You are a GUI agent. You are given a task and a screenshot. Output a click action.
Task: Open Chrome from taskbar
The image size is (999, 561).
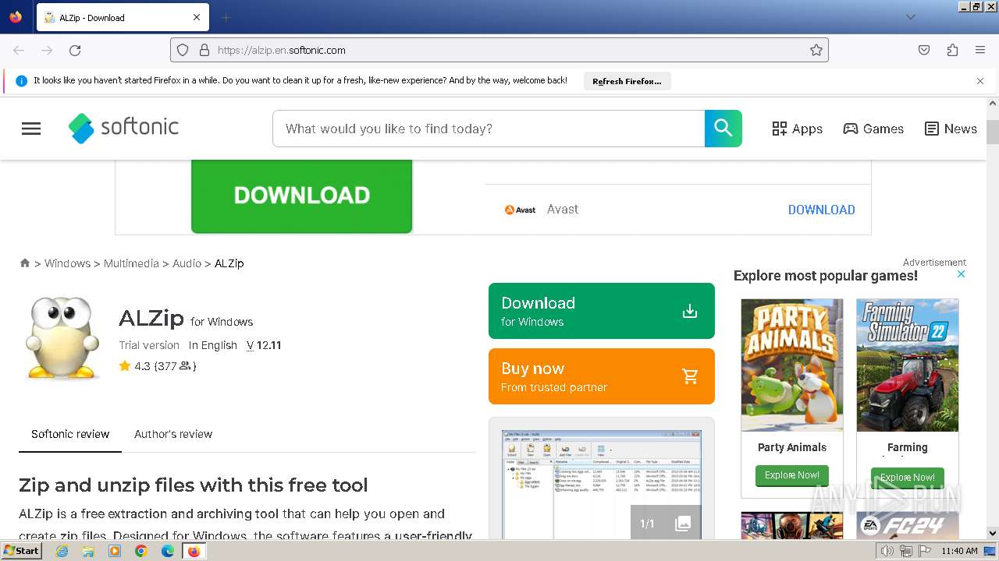[141, 551]
